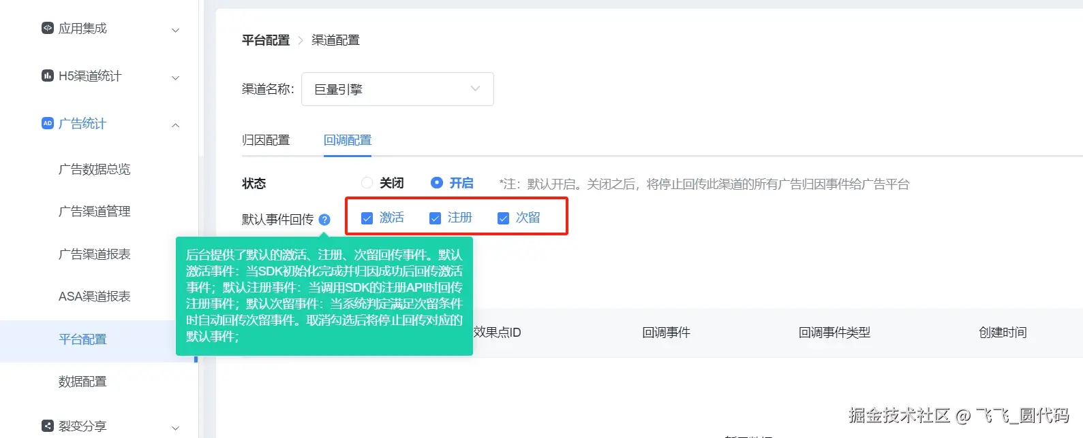Switch to the 回调配置 tab
The height and width of the screenshot is (438, 1083).
tap(348, 140)
